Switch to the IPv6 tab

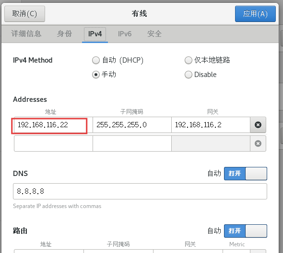(125, 34)
